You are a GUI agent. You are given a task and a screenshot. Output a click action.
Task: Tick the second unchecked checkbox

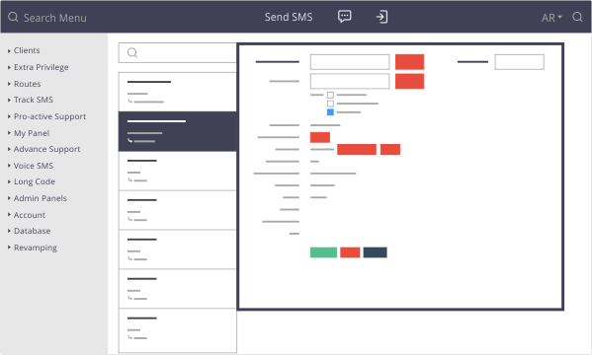click(330, 104)
